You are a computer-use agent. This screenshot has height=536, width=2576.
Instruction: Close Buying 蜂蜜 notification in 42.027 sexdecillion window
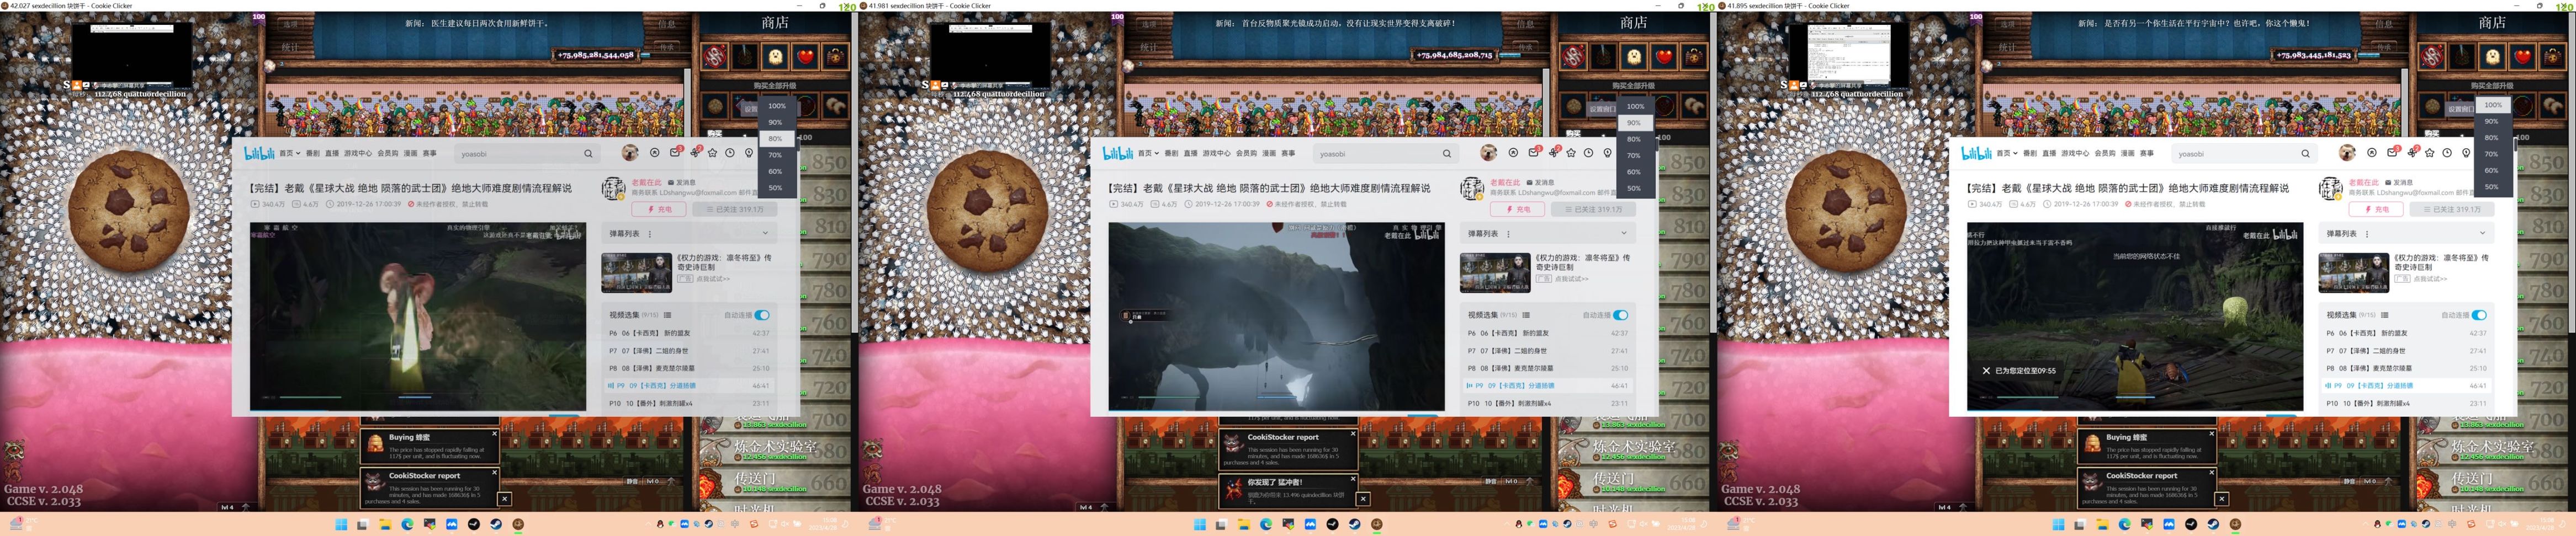[x=494, y=433]
